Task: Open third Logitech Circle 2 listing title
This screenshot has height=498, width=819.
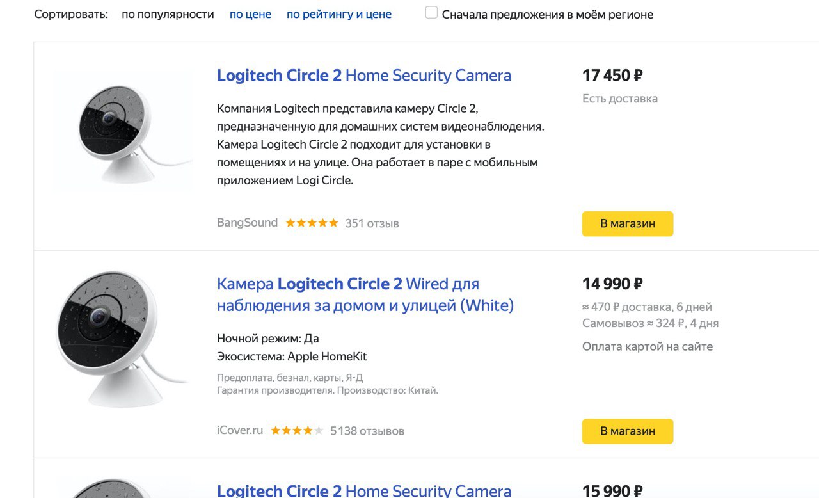Action: [364, 490]
